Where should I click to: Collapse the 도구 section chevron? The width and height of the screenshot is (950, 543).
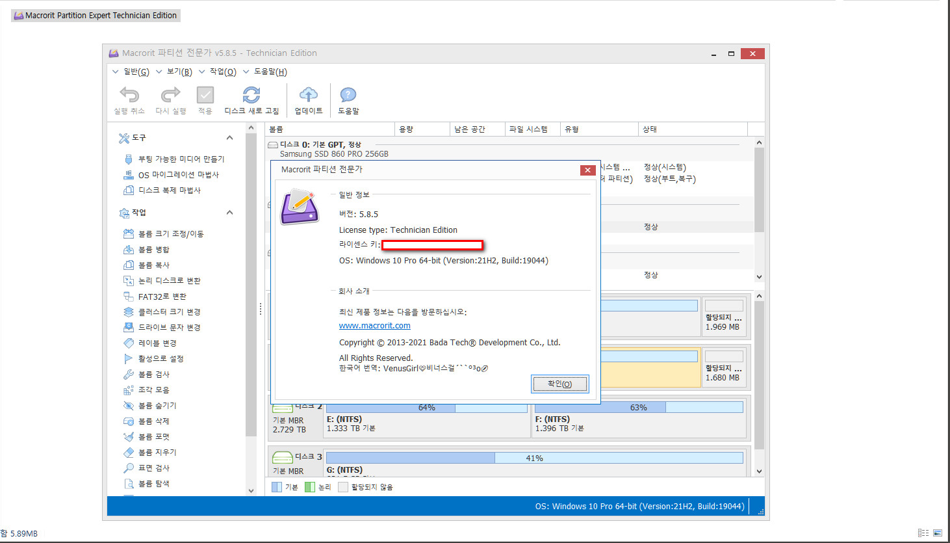(x=229, y=138)
